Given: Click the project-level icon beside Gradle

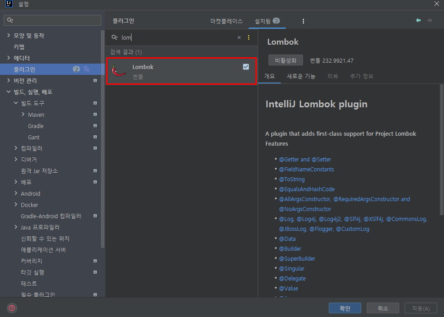Looking at the screenshot, I should coord(95,126).
